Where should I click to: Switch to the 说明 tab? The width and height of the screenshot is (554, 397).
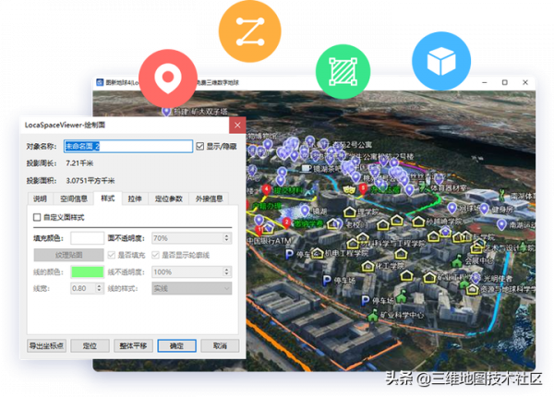coord(40,198)
